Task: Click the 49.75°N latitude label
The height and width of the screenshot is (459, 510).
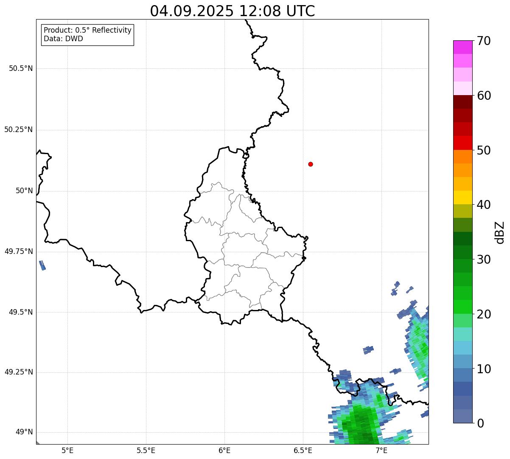Action: [x=19, y=251]
